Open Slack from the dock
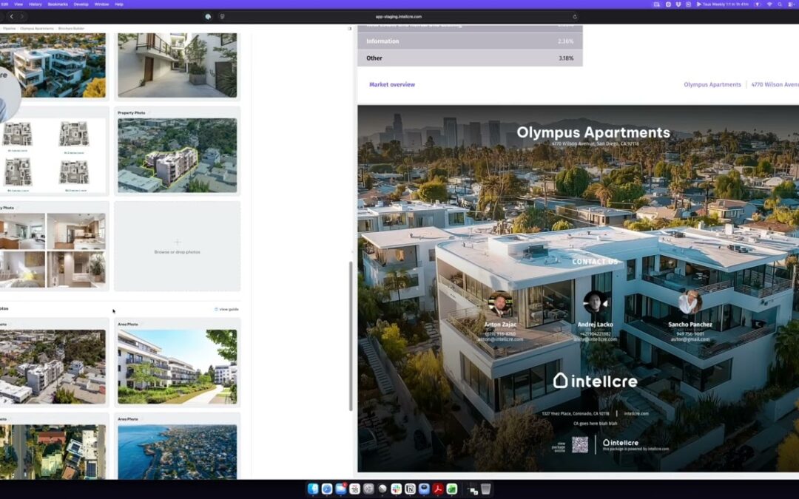799x499 pixels. (x=396, y=489)
